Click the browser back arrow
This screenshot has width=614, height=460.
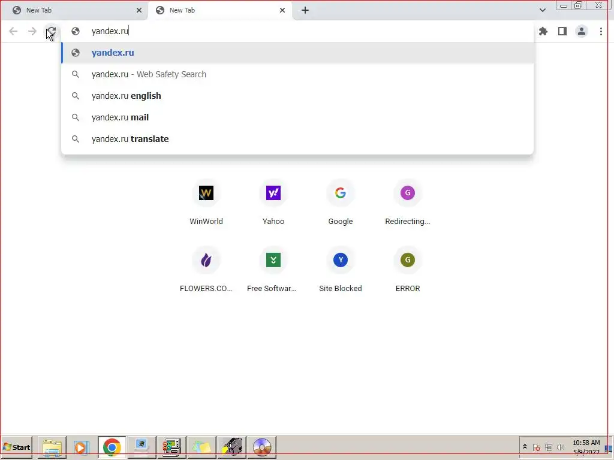click(13, 31)
